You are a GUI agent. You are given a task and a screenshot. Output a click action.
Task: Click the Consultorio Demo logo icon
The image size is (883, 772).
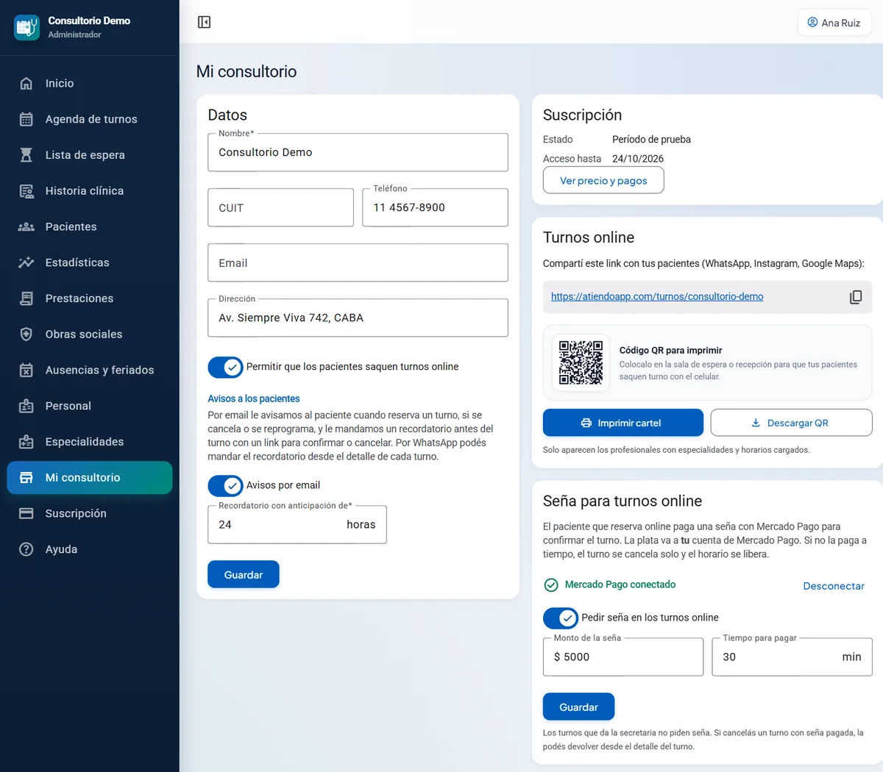pyautogui.click(x=27, y=27)
